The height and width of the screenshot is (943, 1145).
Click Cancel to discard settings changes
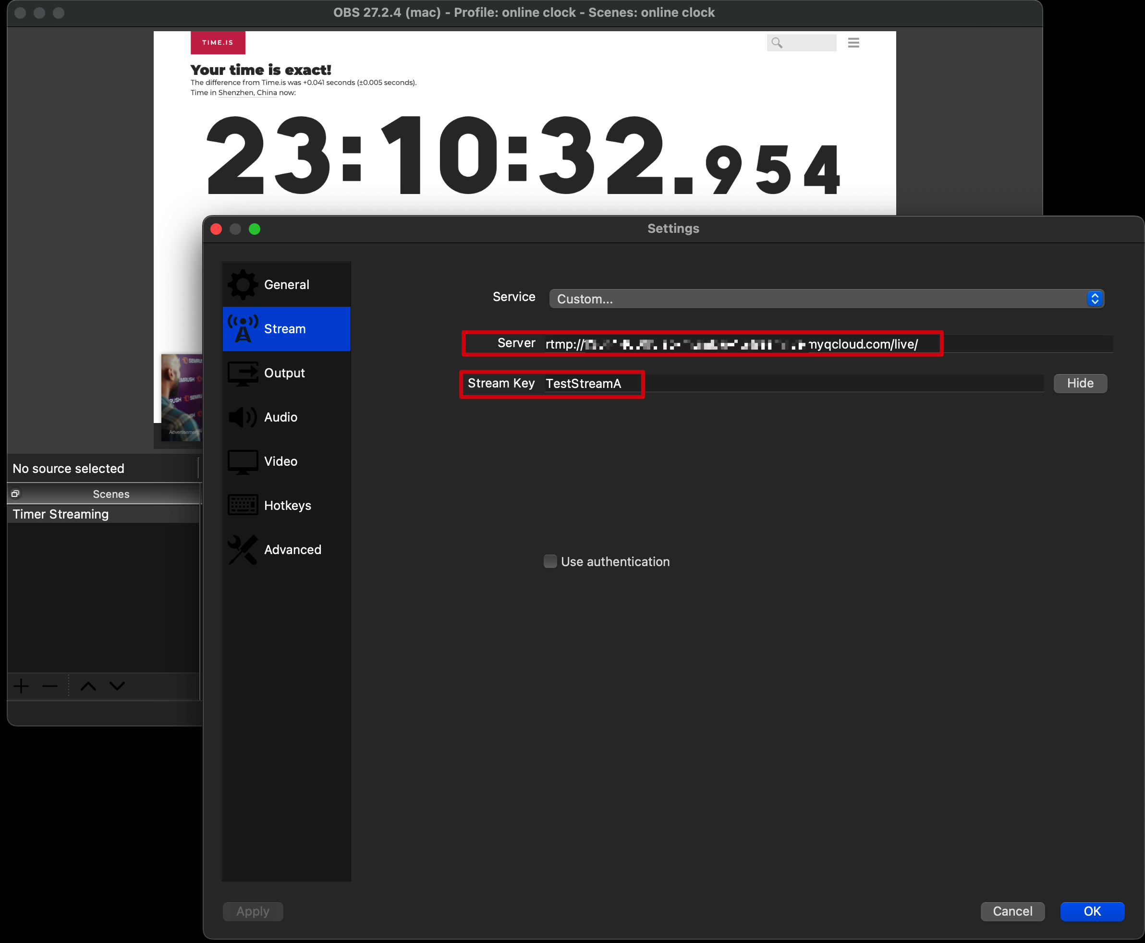click(1012, 911)
